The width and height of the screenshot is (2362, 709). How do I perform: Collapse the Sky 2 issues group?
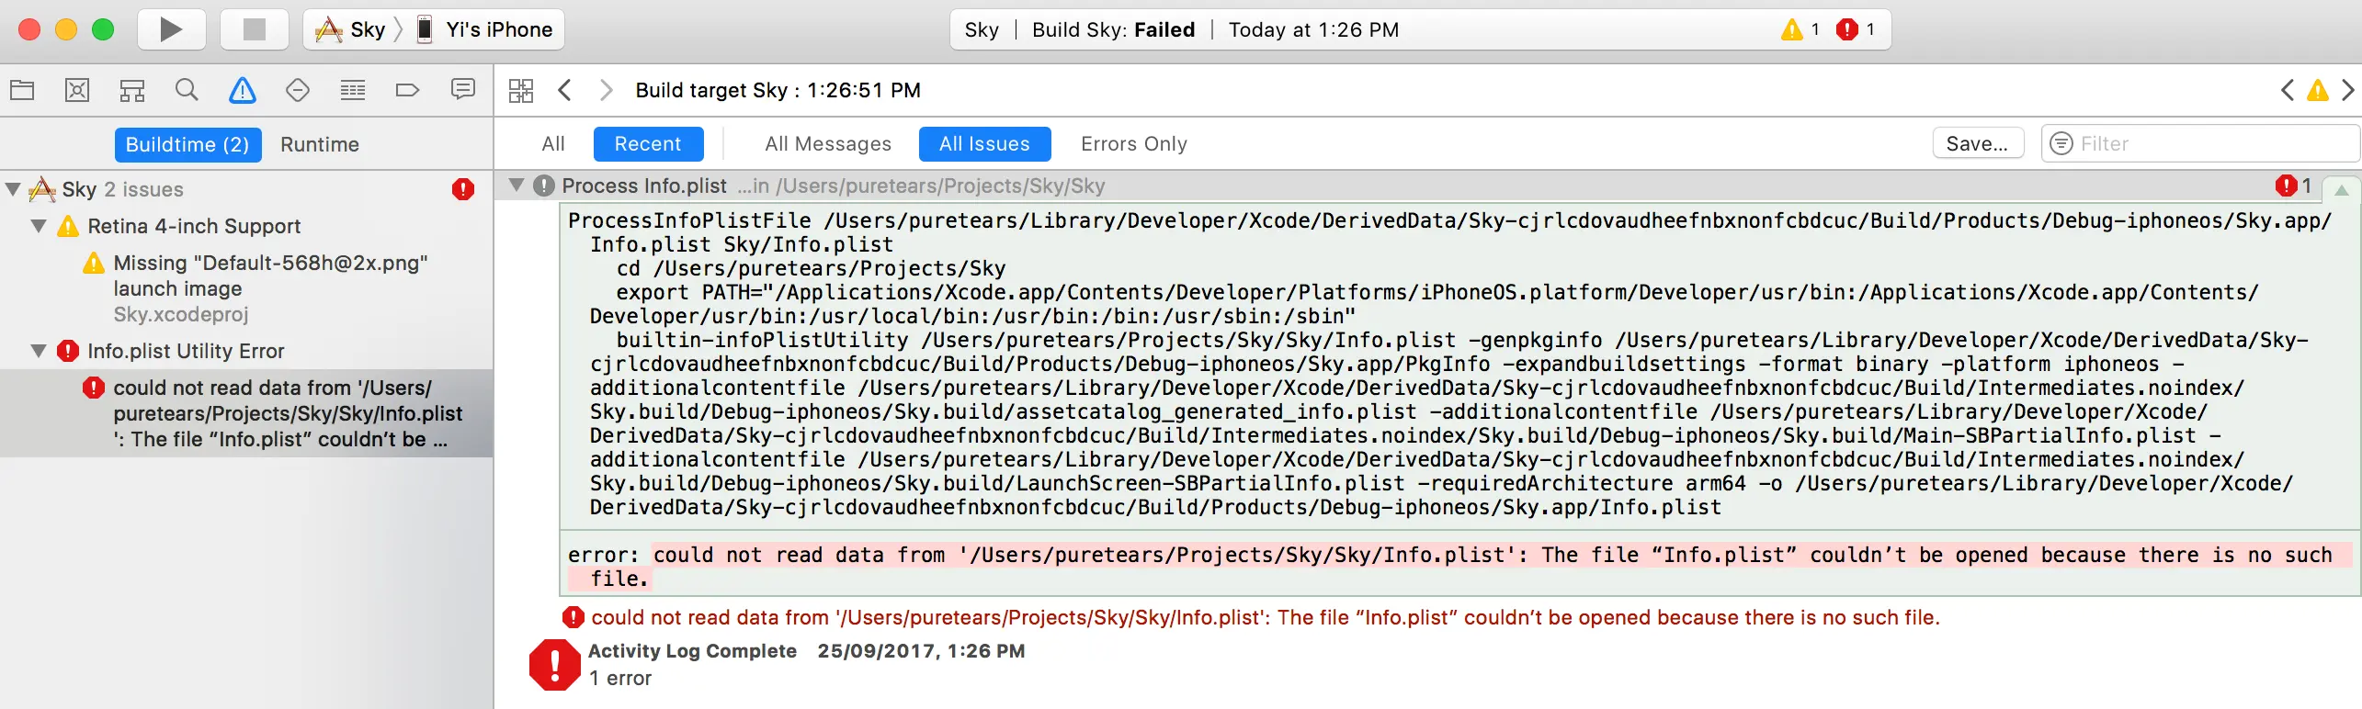click(13, 189)
